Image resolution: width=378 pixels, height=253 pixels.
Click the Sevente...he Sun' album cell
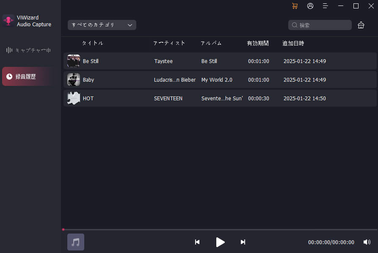click(222, 98)
